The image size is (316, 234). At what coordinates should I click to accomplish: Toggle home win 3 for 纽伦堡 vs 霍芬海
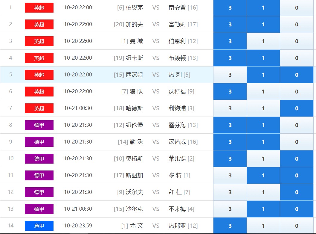tap(230, 125)
